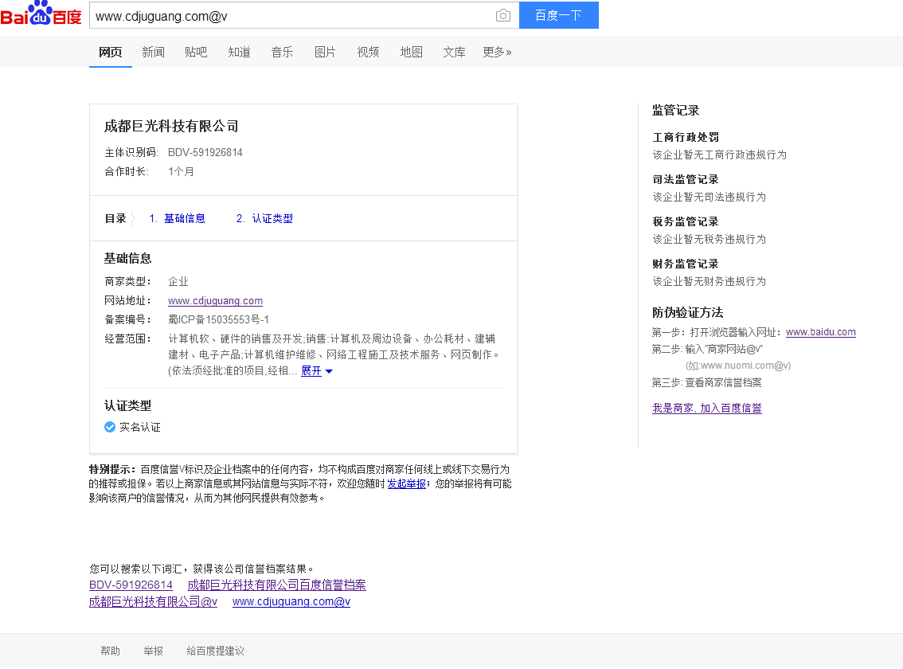Click the text 该企业暂无工商行政违规行为
Image resolution: width=903 pixels, height=669 pixels.
[x=719, y=155]
